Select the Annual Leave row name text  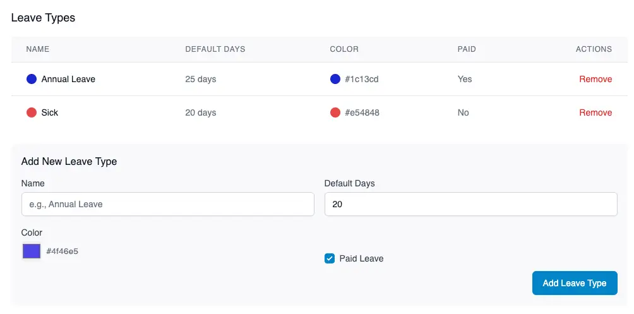click(68, 79)
